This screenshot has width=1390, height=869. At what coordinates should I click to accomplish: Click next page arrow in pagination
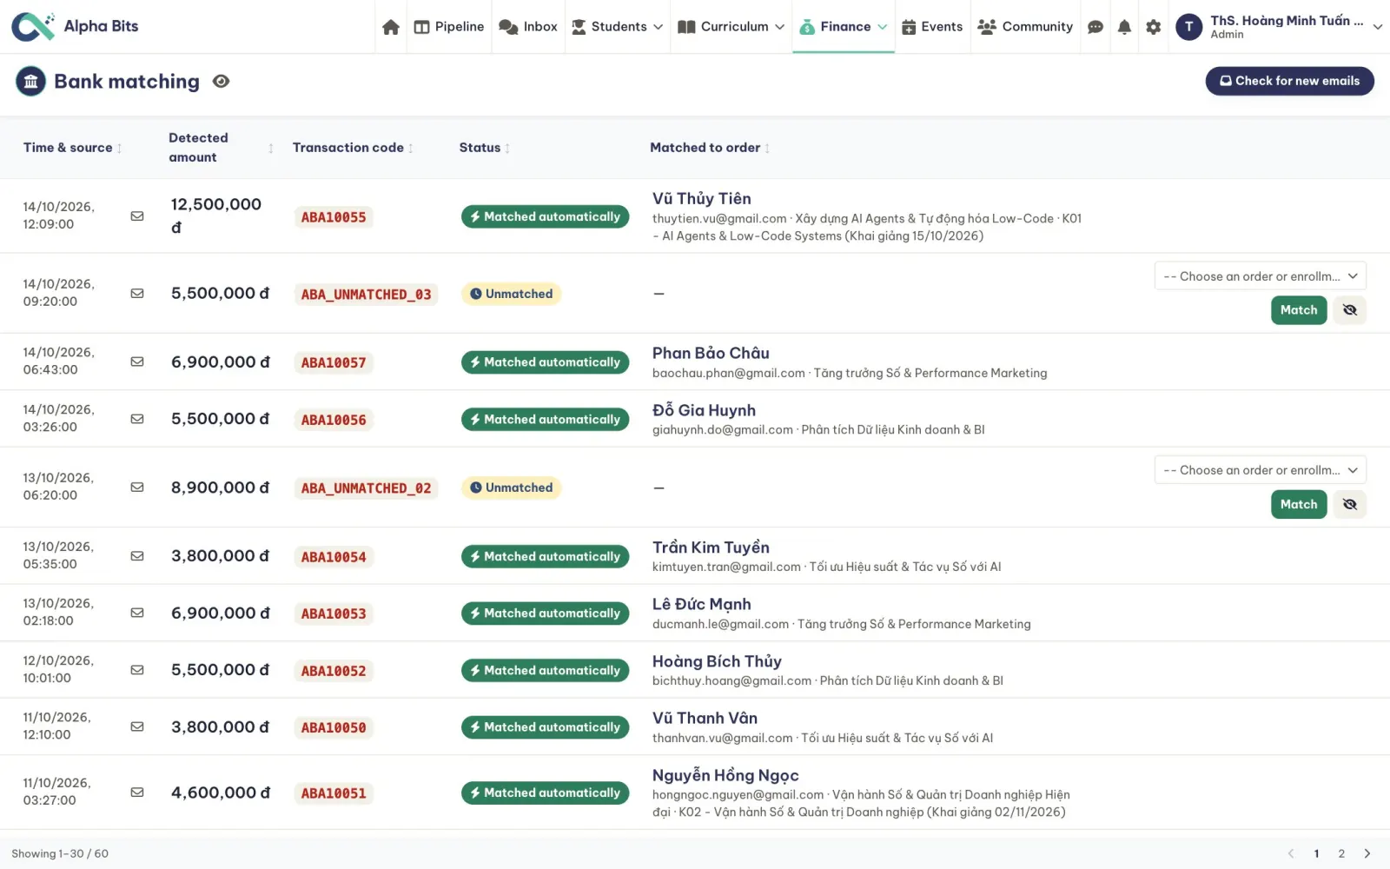(1367, 853)
